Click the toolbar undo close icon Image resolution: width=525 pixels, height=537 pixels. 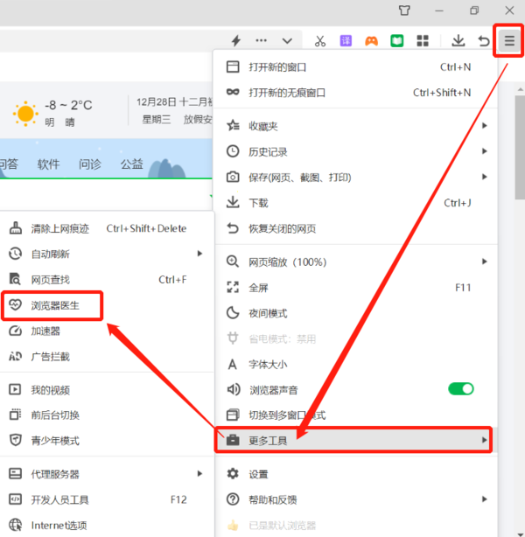[x=484, y=41]
